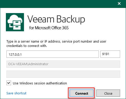Click the empty disabled password field
The image size is (126, 99).
(63, 74)
